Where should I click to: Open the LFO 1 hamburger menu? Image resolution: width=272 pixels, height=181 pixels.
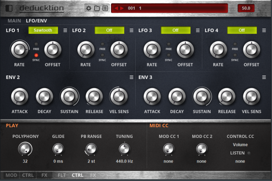tap(65, 30)
